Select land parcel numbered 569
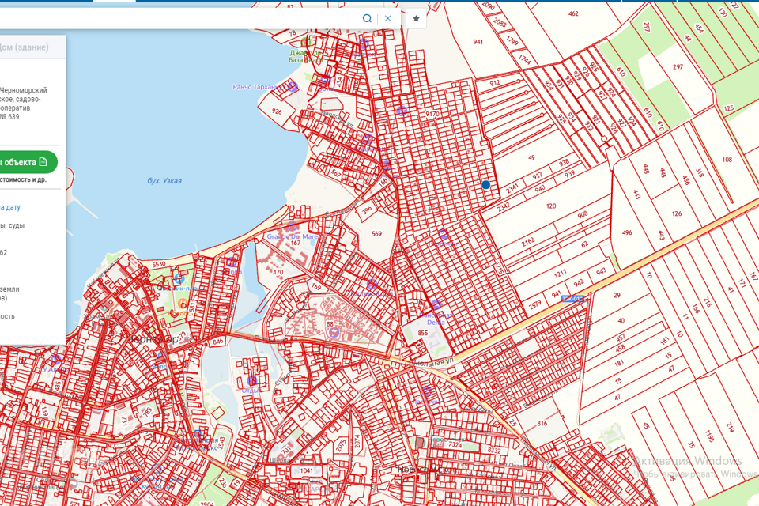 pyautogui.click(x=376, y=233)
